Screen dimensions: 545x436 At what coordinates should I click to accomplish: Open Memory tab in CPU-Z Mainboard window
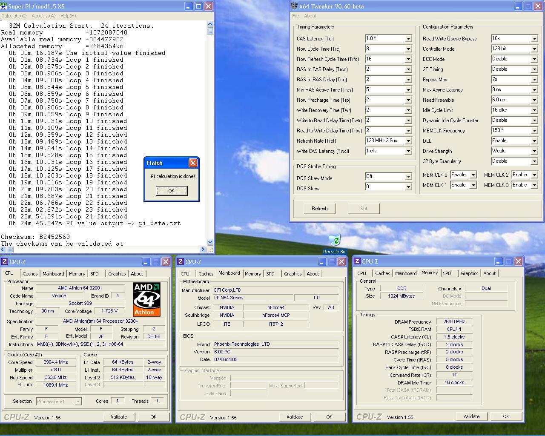[253, 274]
